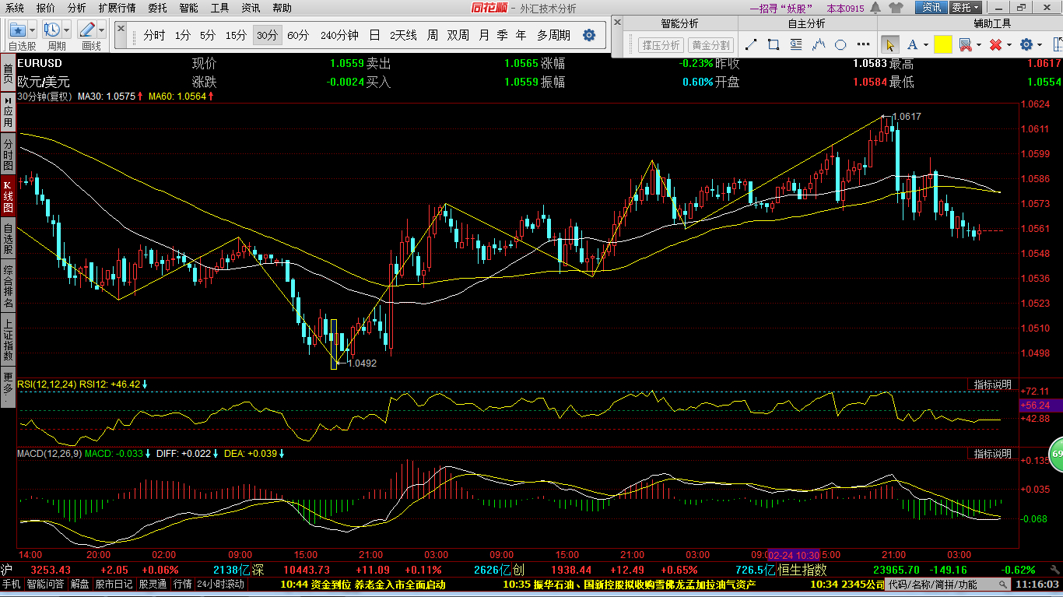Select the 240分钟 period
Image resolution: width=1063 pixels, height=597 pixels.
point(339,35)
